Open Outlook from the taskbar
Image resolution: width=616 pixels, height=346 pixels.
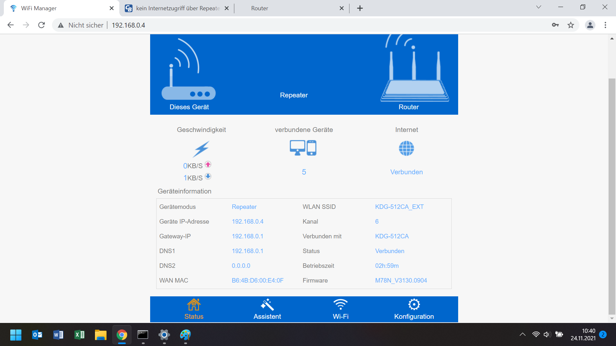37,335
